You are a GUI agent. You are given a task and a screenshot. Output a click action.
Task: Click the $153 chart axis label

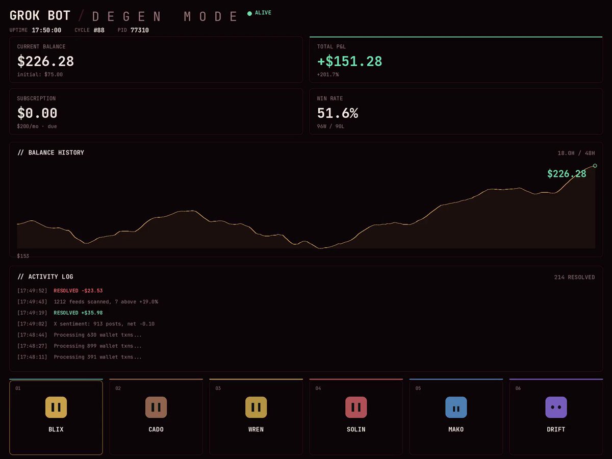tap(23, 256)
